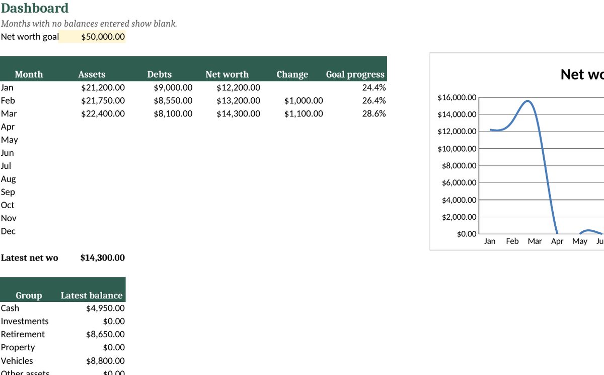Select Mar debts value $8,100.00
The width and height of the screenshot is (604, 375).
(x=173, y=114)
